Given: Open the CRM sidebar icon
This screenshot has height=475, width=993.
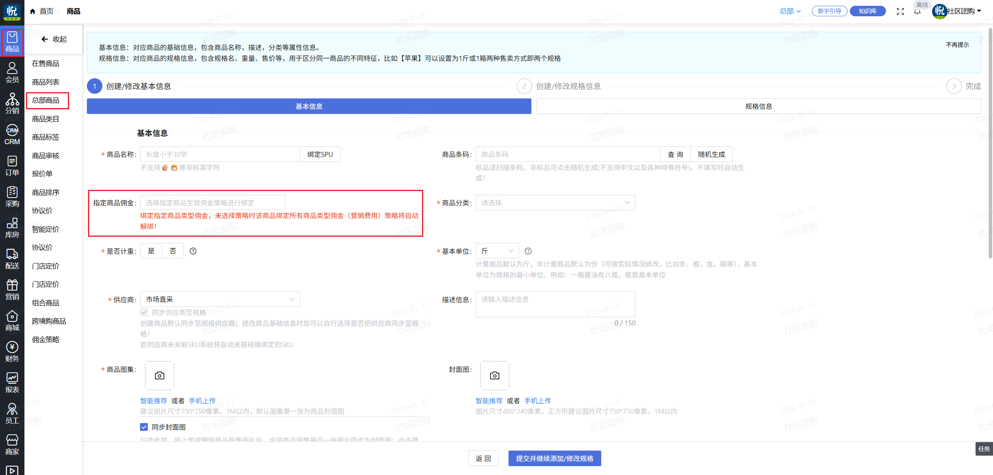Looking at the screenshot, I should (x=12, y=135).
